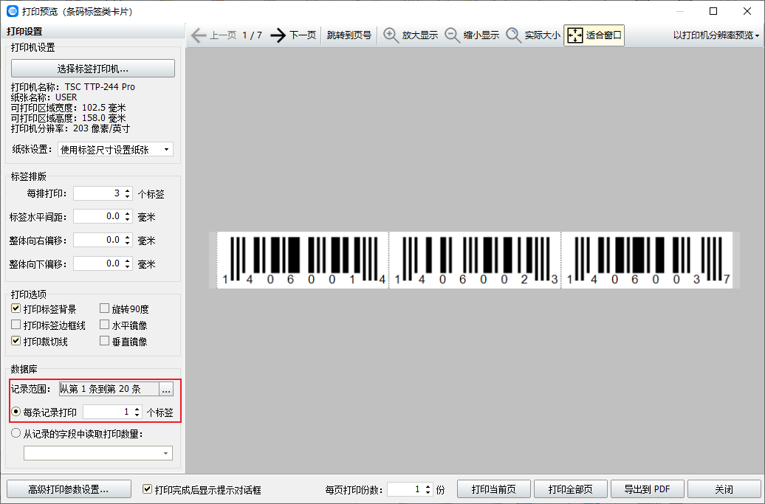Click the 整体向下偏移 value field
This screenshot has width=765, height=504.
(98, 263)
